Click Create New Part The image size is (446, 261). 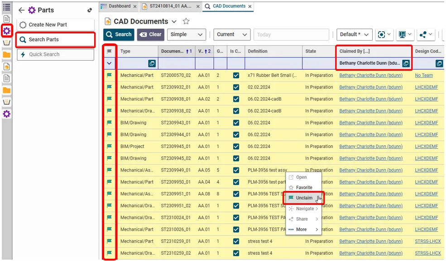55,25
